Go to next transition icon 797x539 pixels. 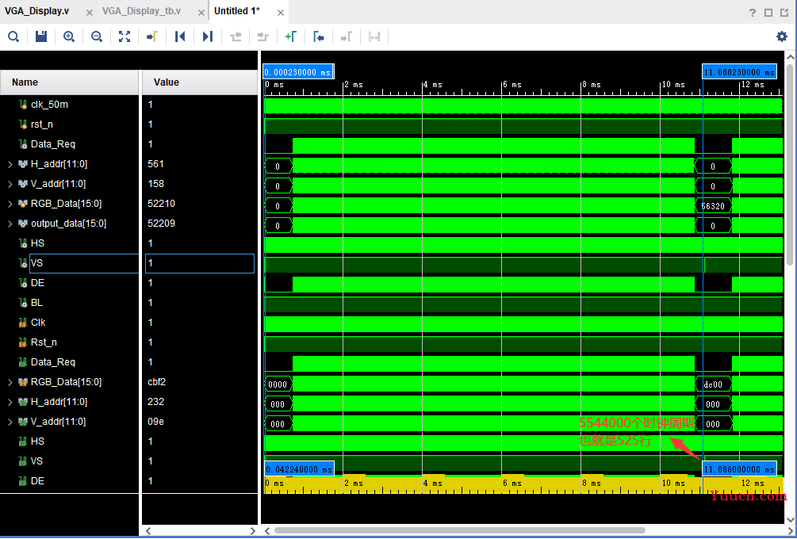point(262,36)
